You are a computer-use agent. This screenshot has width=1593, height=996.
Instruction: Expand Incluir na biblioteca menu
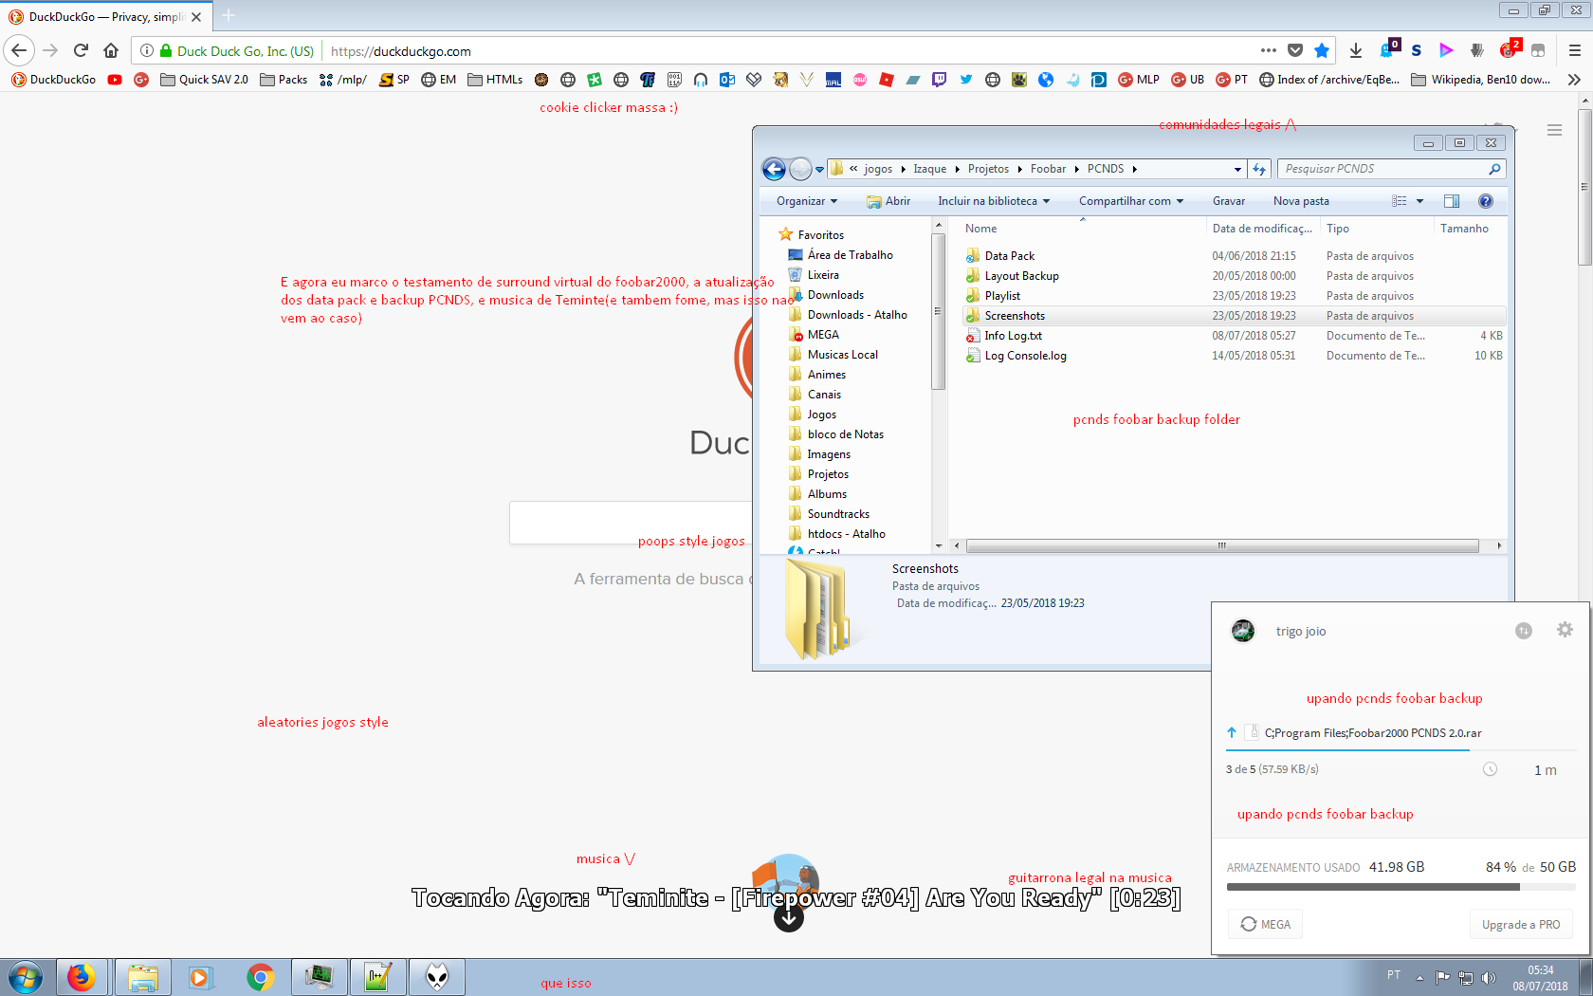pyautogui.click(x=993, y=201)
